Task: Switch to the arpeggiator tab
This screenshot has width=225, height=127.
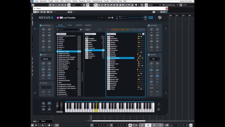Action: pyautogui.click(x=88, y=25)
